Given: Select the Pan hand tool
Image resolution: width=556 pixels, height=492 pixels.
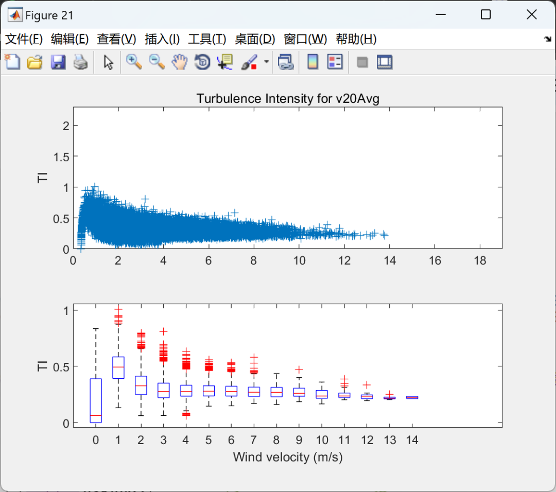Looking at the screenshot, I should coord(180,62).
